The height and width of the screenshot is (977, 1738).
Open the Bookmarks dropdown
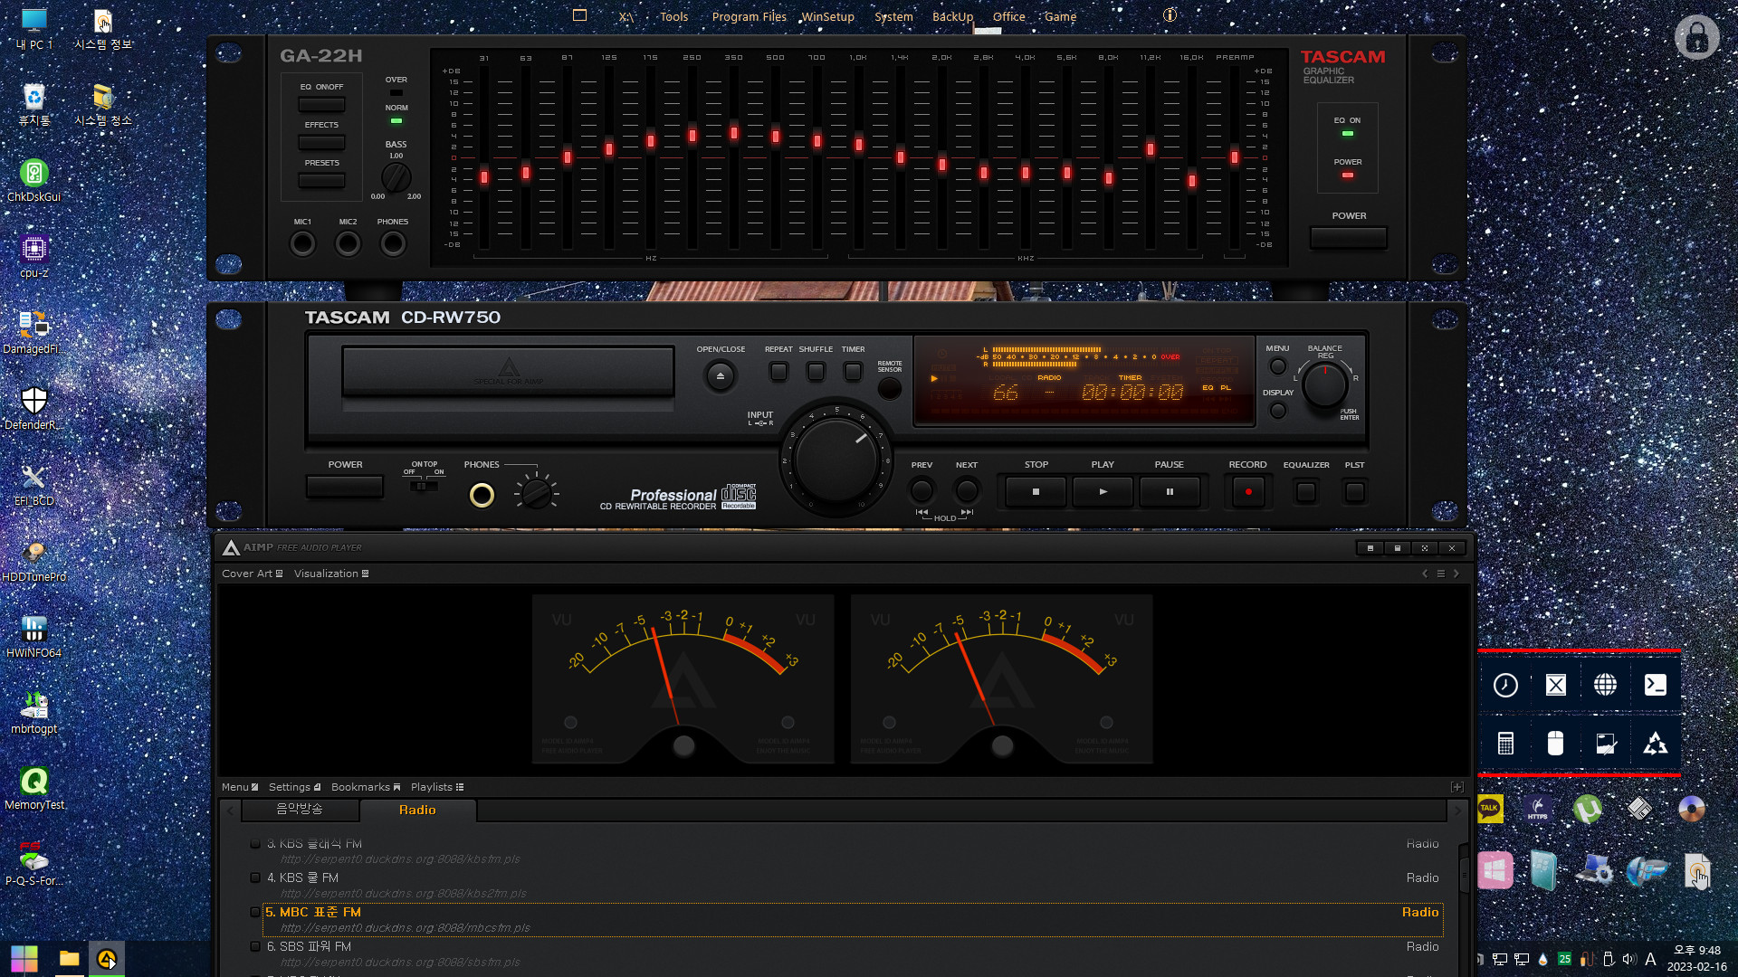(366, 787)
